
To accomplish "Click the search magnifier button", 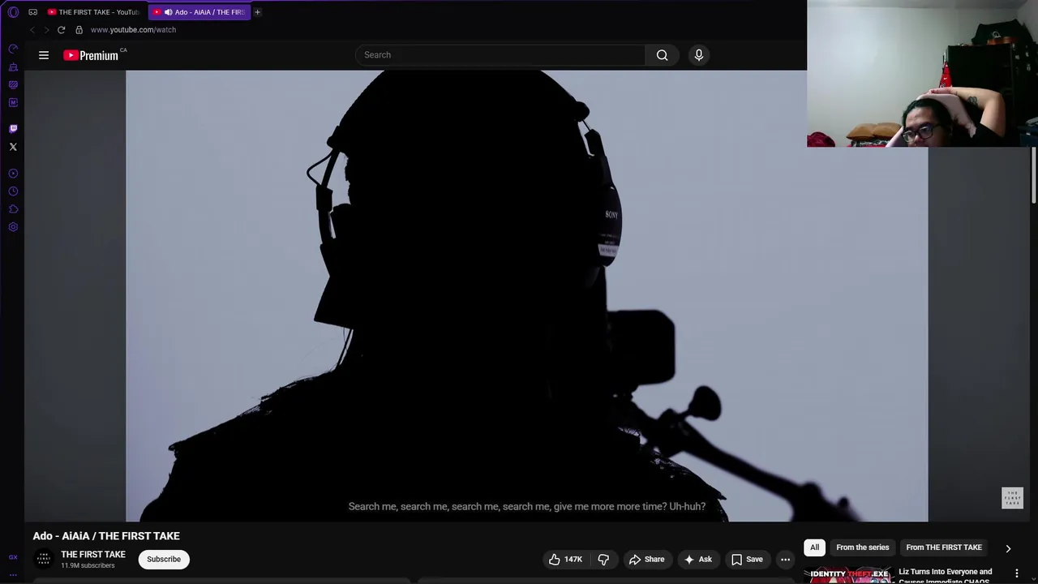I will pyautogui.click(x=663, y=55).
